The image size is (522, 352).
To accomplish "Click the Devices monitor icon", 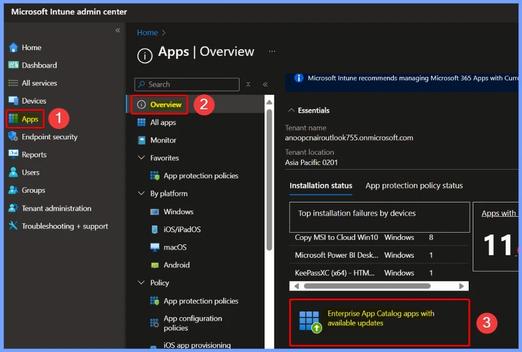I will [13, 100].
